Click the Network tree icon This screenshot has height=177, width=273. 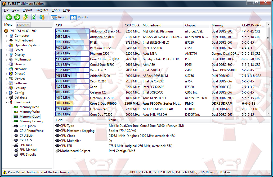pos(11,69)
